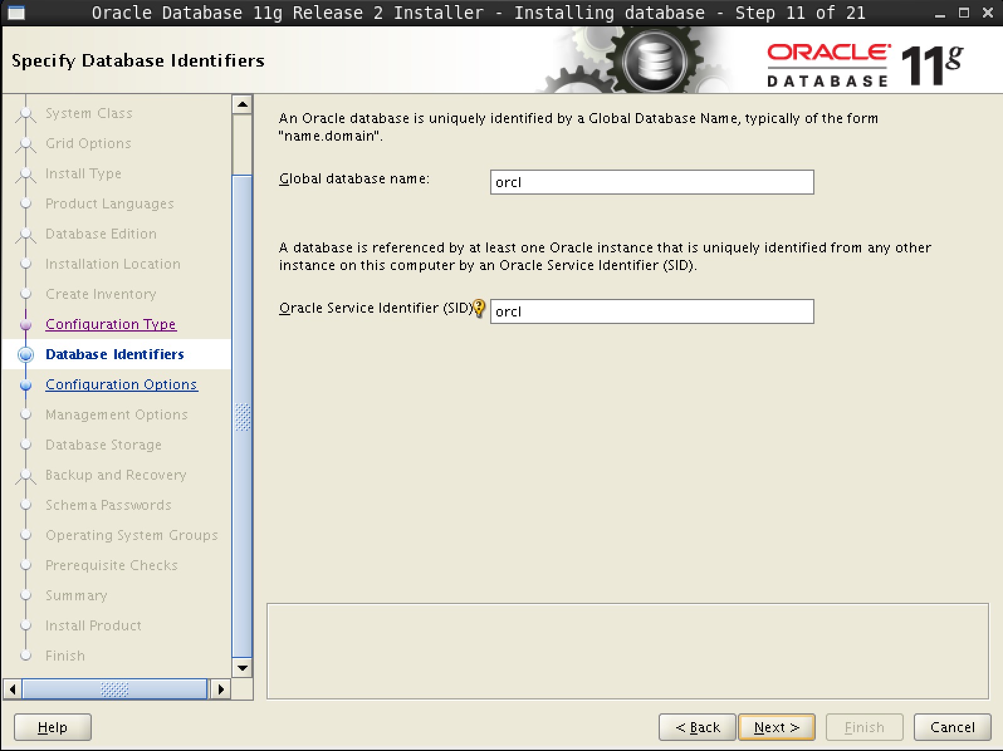Focus the Oracle Service Identifier field

(x=652, y=311)
